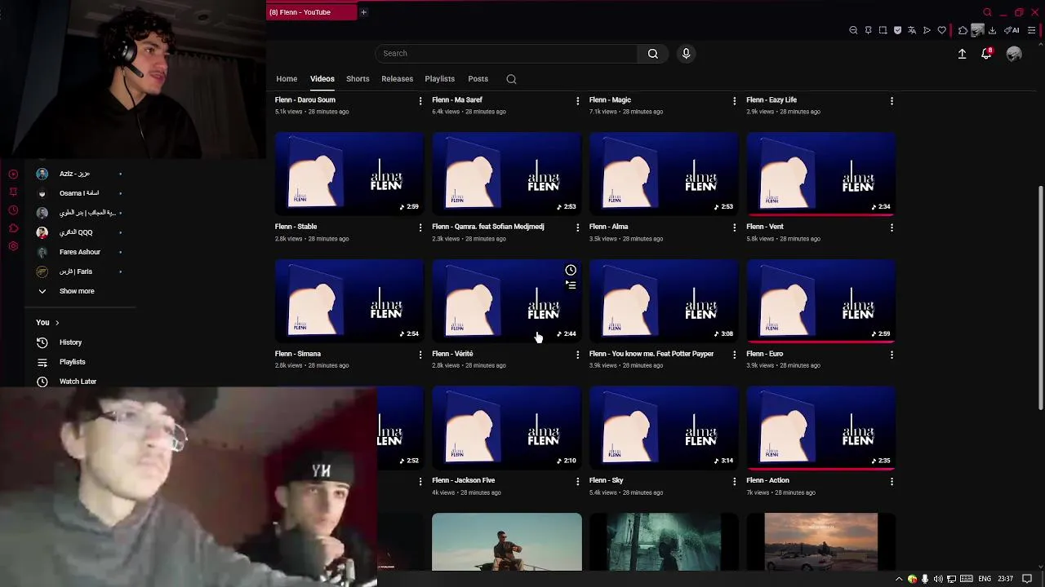Open options menu for Flenn - Euro video
Screen dimensions: 1045x587
892,355
